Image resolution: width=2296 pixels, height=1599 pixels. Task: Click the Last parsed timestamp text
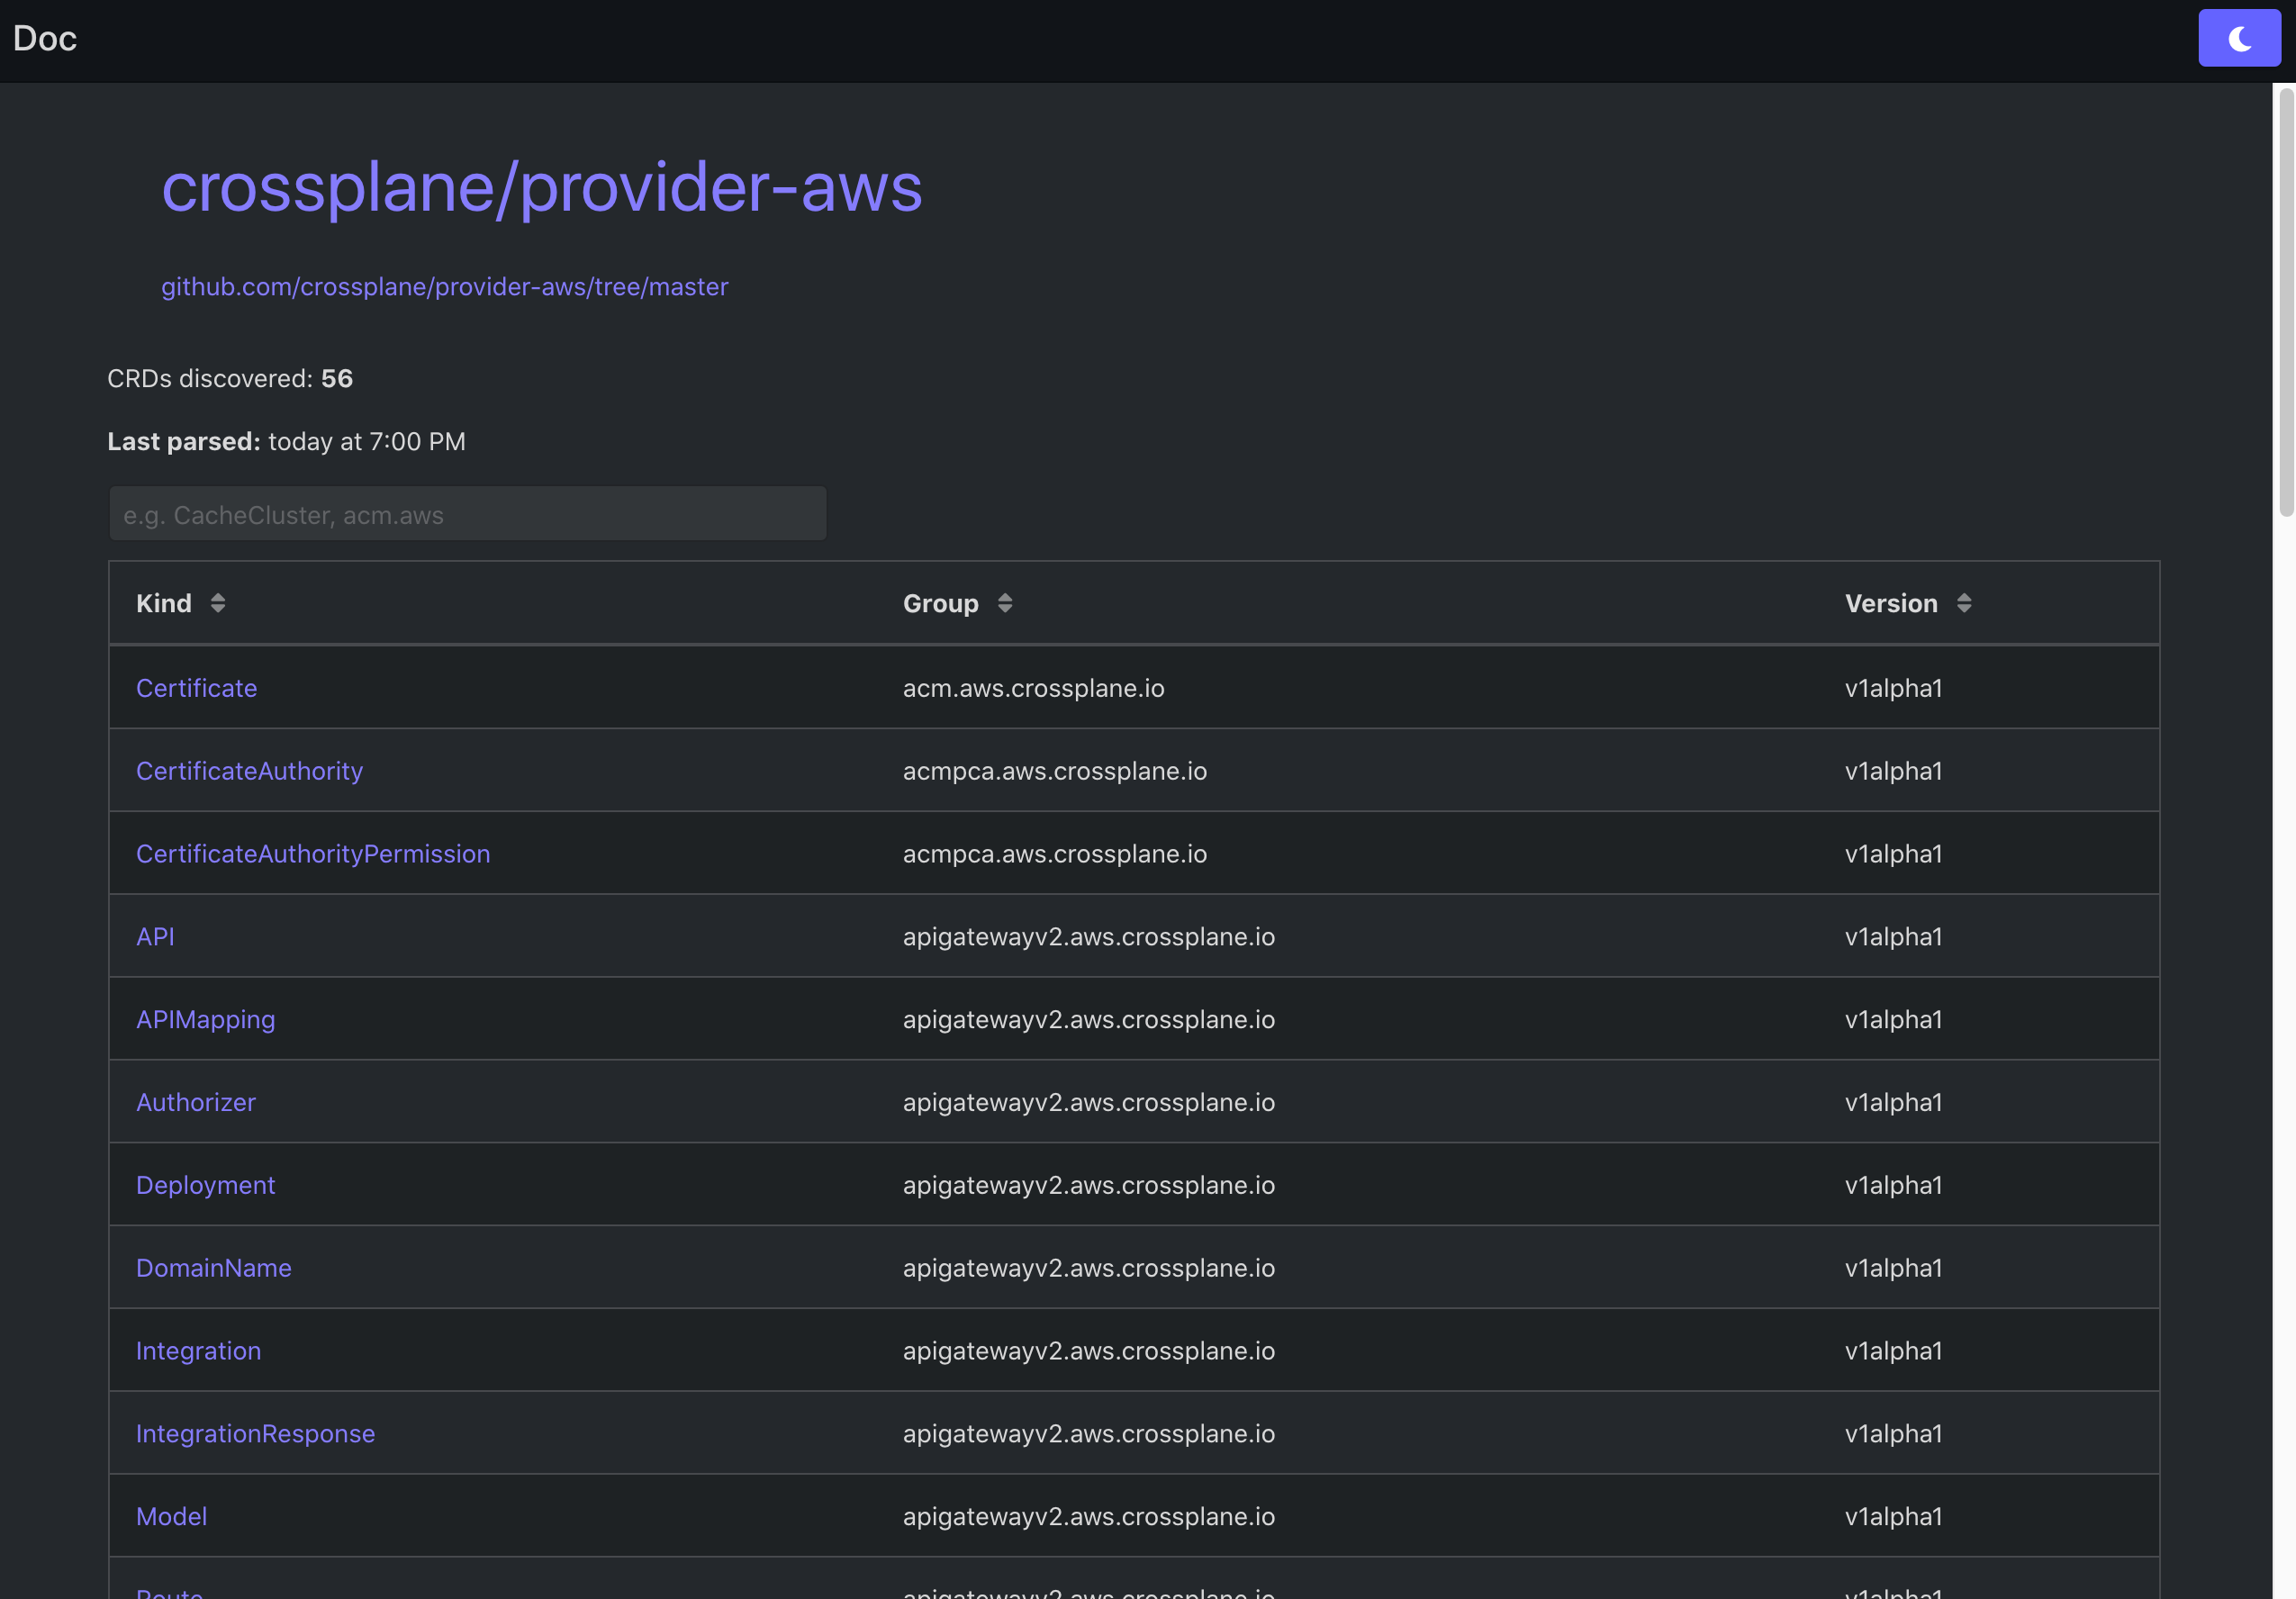click(x=286, y=441)
